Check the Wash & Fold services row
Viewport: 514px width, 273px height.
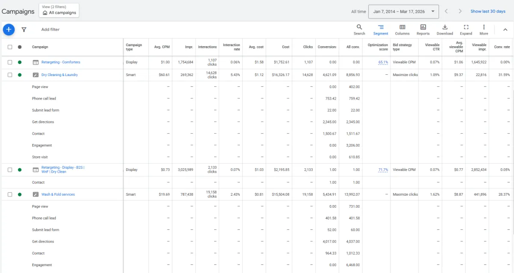(x=10, y=195)
